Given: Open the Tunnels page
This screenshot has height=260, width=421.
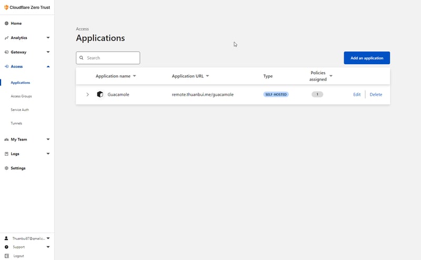Looking at the screenshot, I should tap(16, 123).
